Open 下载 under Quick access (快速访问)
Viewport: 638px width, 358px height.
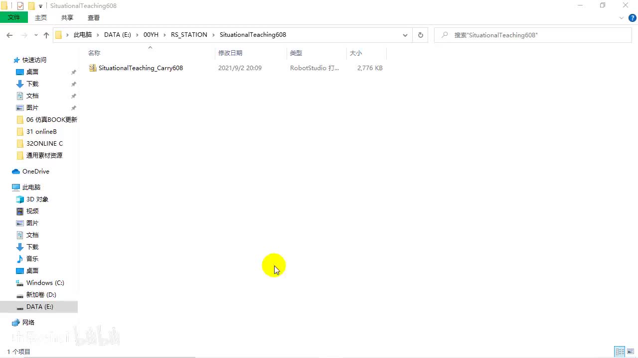tap(32, 84)
